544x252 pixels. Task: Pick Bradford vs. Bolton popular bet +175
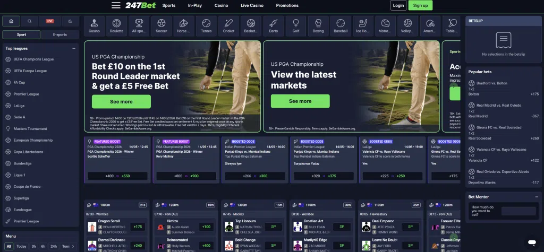pyautogui.click(x=504, y=89)
